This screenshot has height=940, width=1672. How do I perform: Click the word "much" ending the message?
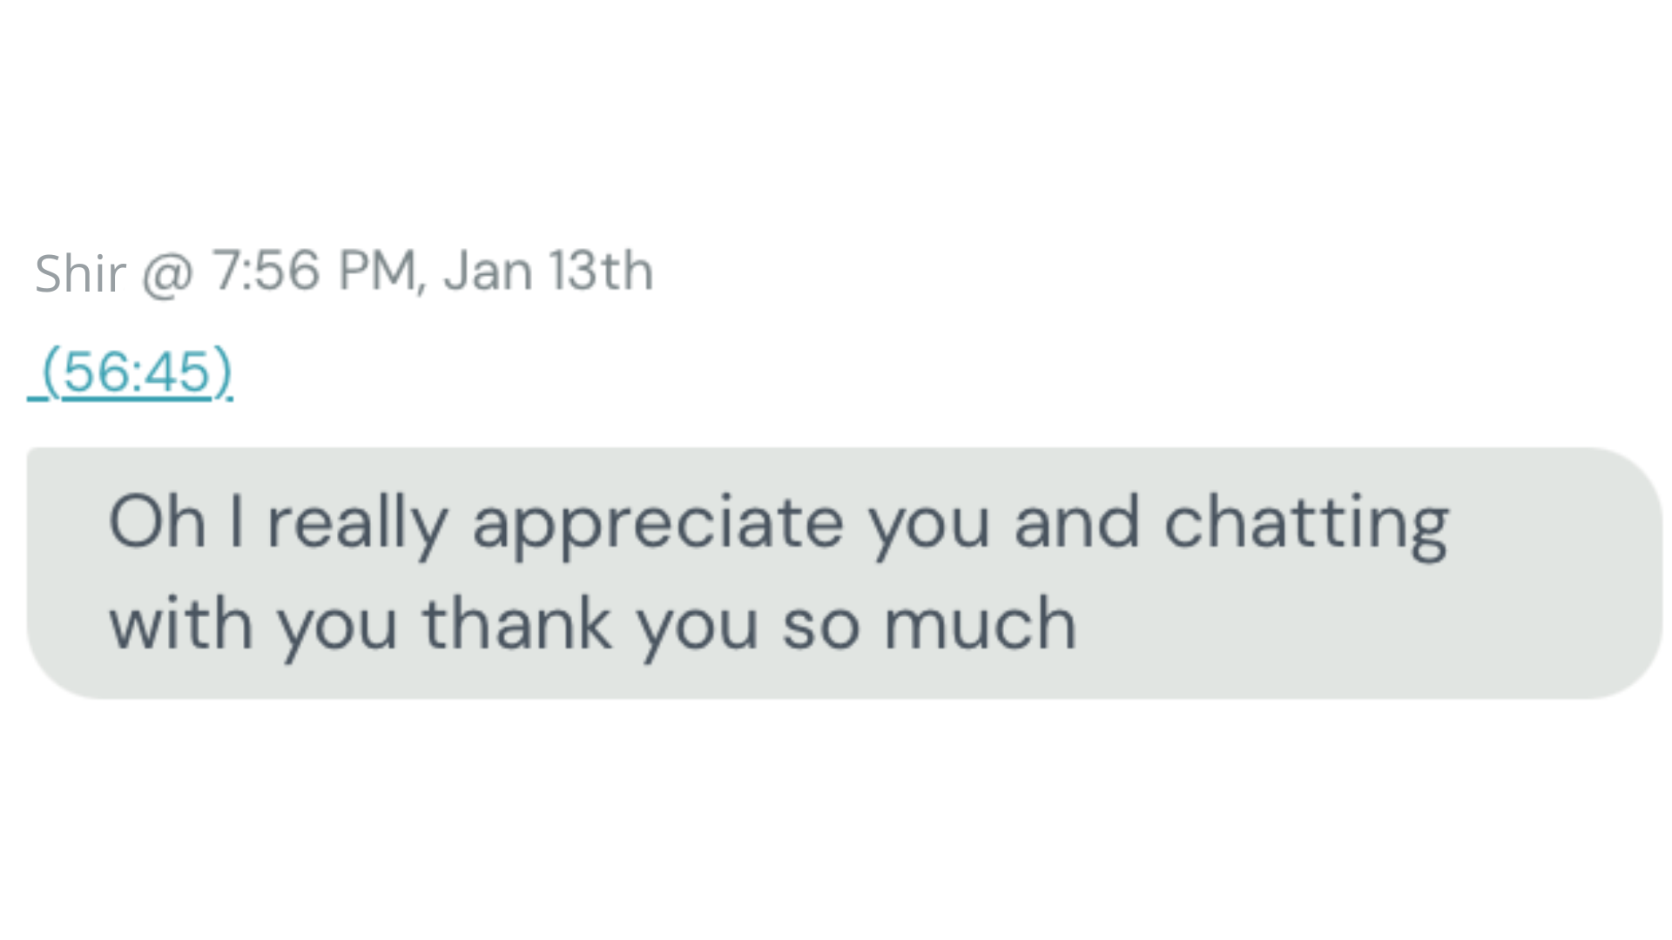[981, 624]
